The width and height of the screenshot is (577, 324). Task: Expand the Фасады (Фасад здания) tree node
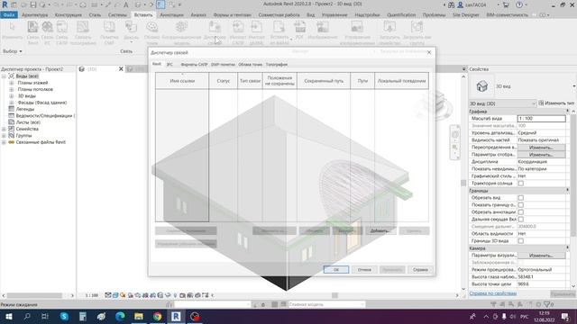[11, 103]
